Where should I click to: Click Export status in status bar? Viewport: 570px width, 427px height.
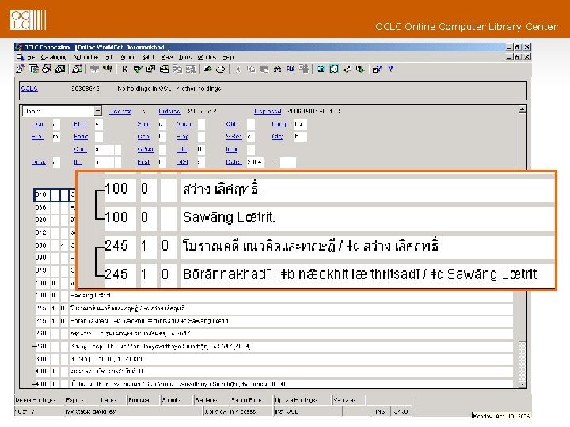click(74, 400)
